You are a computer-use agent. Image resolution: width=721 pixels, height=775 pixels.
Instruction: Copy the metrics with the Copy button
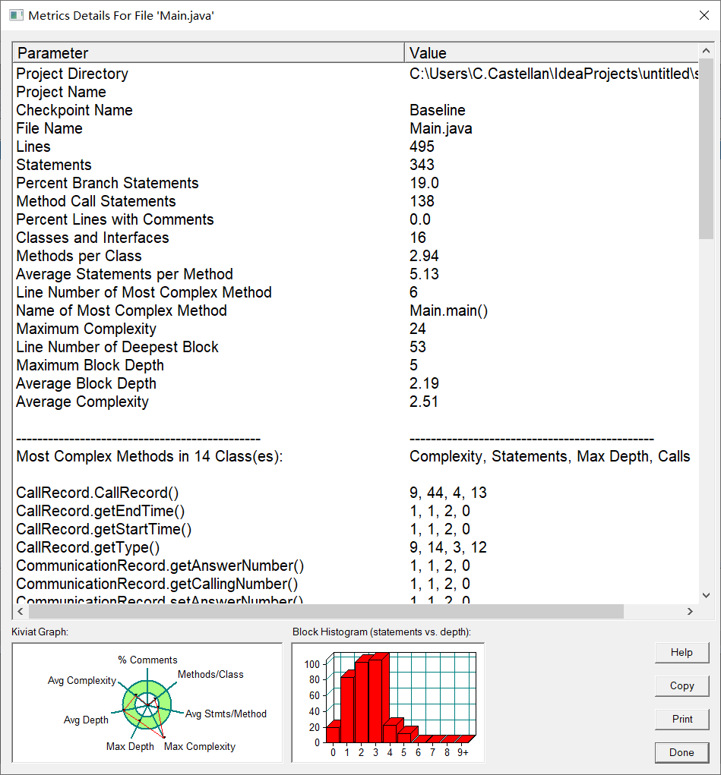(681, 685)
